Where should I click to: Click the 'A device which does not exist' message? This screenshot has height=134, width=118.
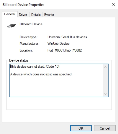click(41, 74)
